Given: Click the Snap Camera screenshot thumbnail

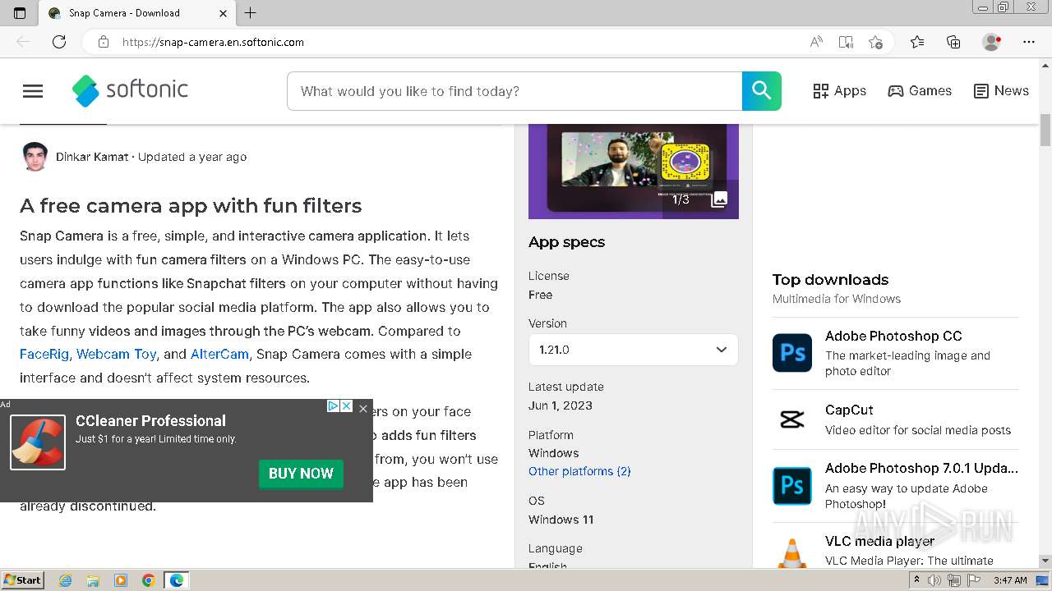Looking at the screenshot, I should pyautogui.click(x=633, y=171).
